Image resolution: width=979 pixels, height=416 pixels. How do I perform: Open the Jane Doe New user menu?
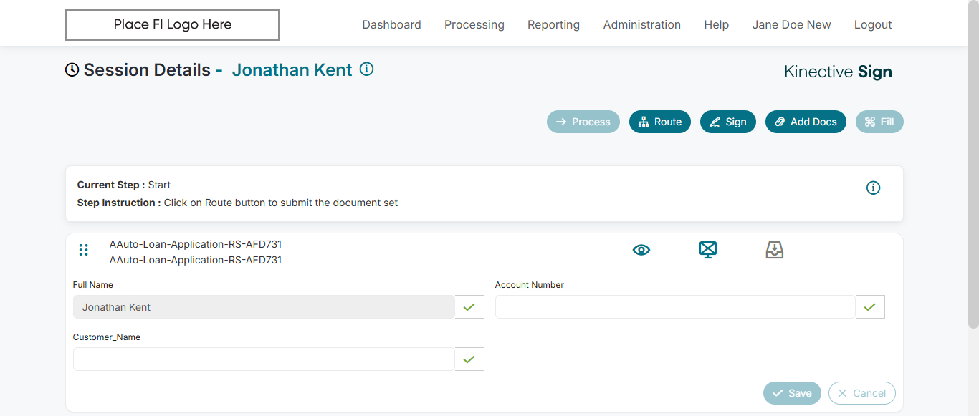tap(791, 25)
